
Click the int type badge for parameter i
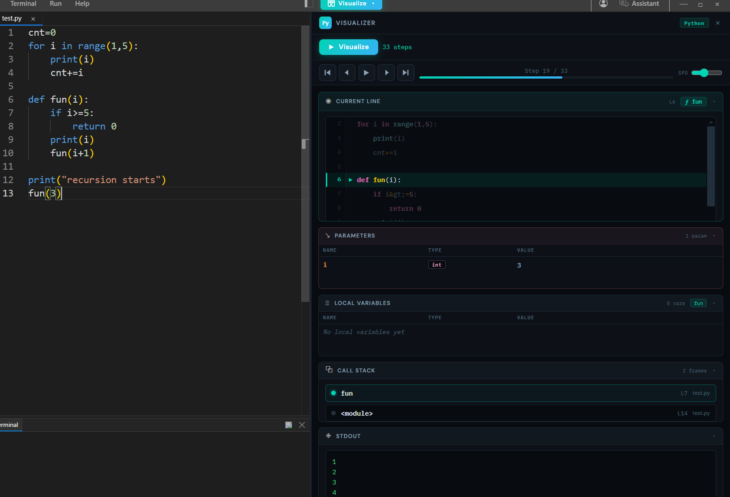436,264
